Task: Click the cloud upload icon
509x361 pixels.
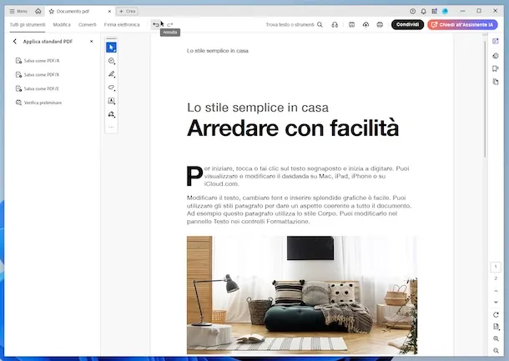Action: pyautogui.click(x=365, y=25)
